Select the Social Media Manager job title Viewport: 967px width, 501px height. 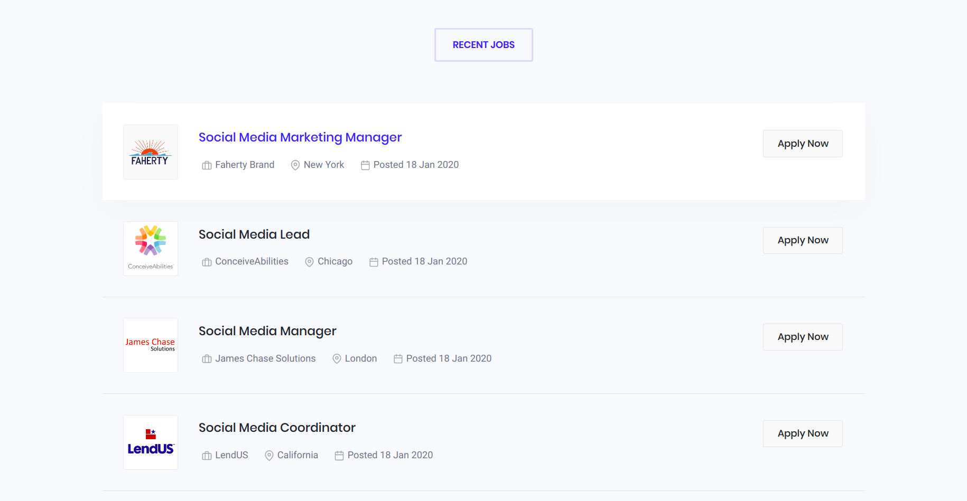[267, 331]
